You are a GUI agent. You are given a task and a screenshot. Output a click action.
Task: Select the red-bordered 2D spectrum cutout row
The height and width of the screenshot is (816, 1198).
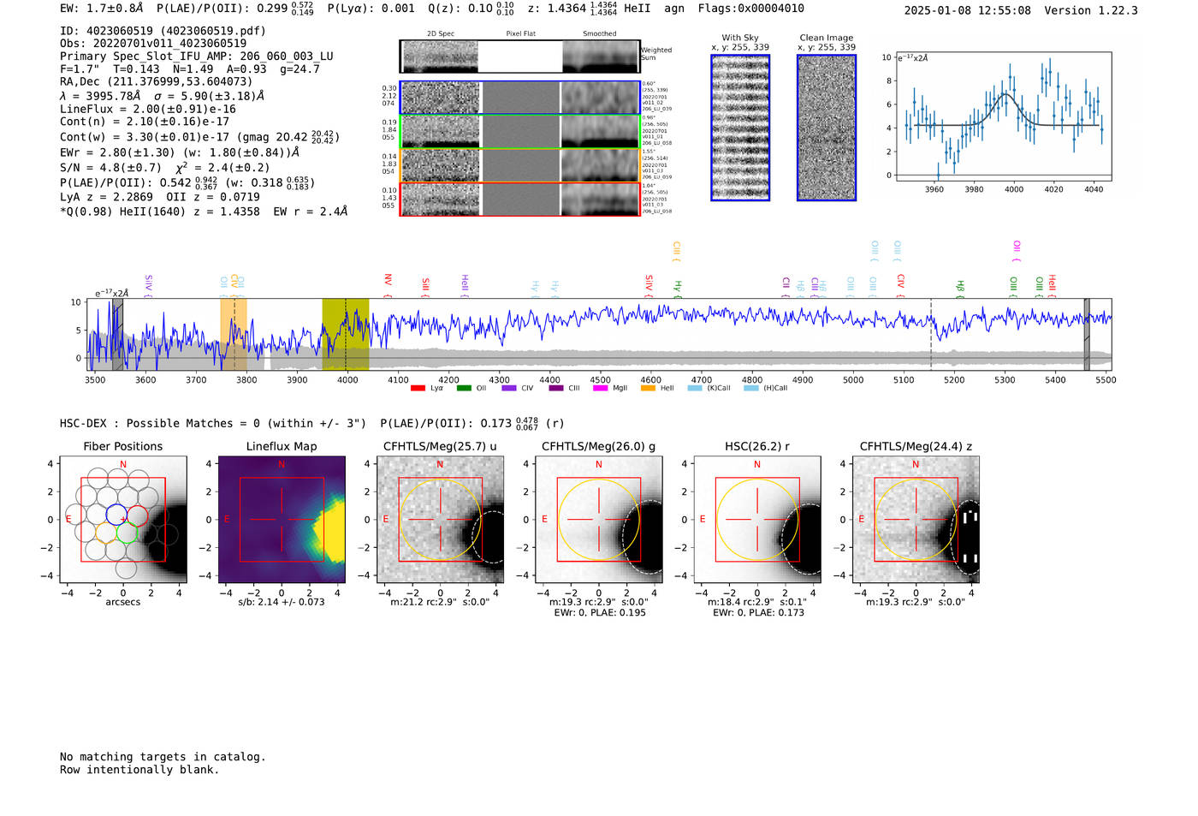(x=520, y=199)
